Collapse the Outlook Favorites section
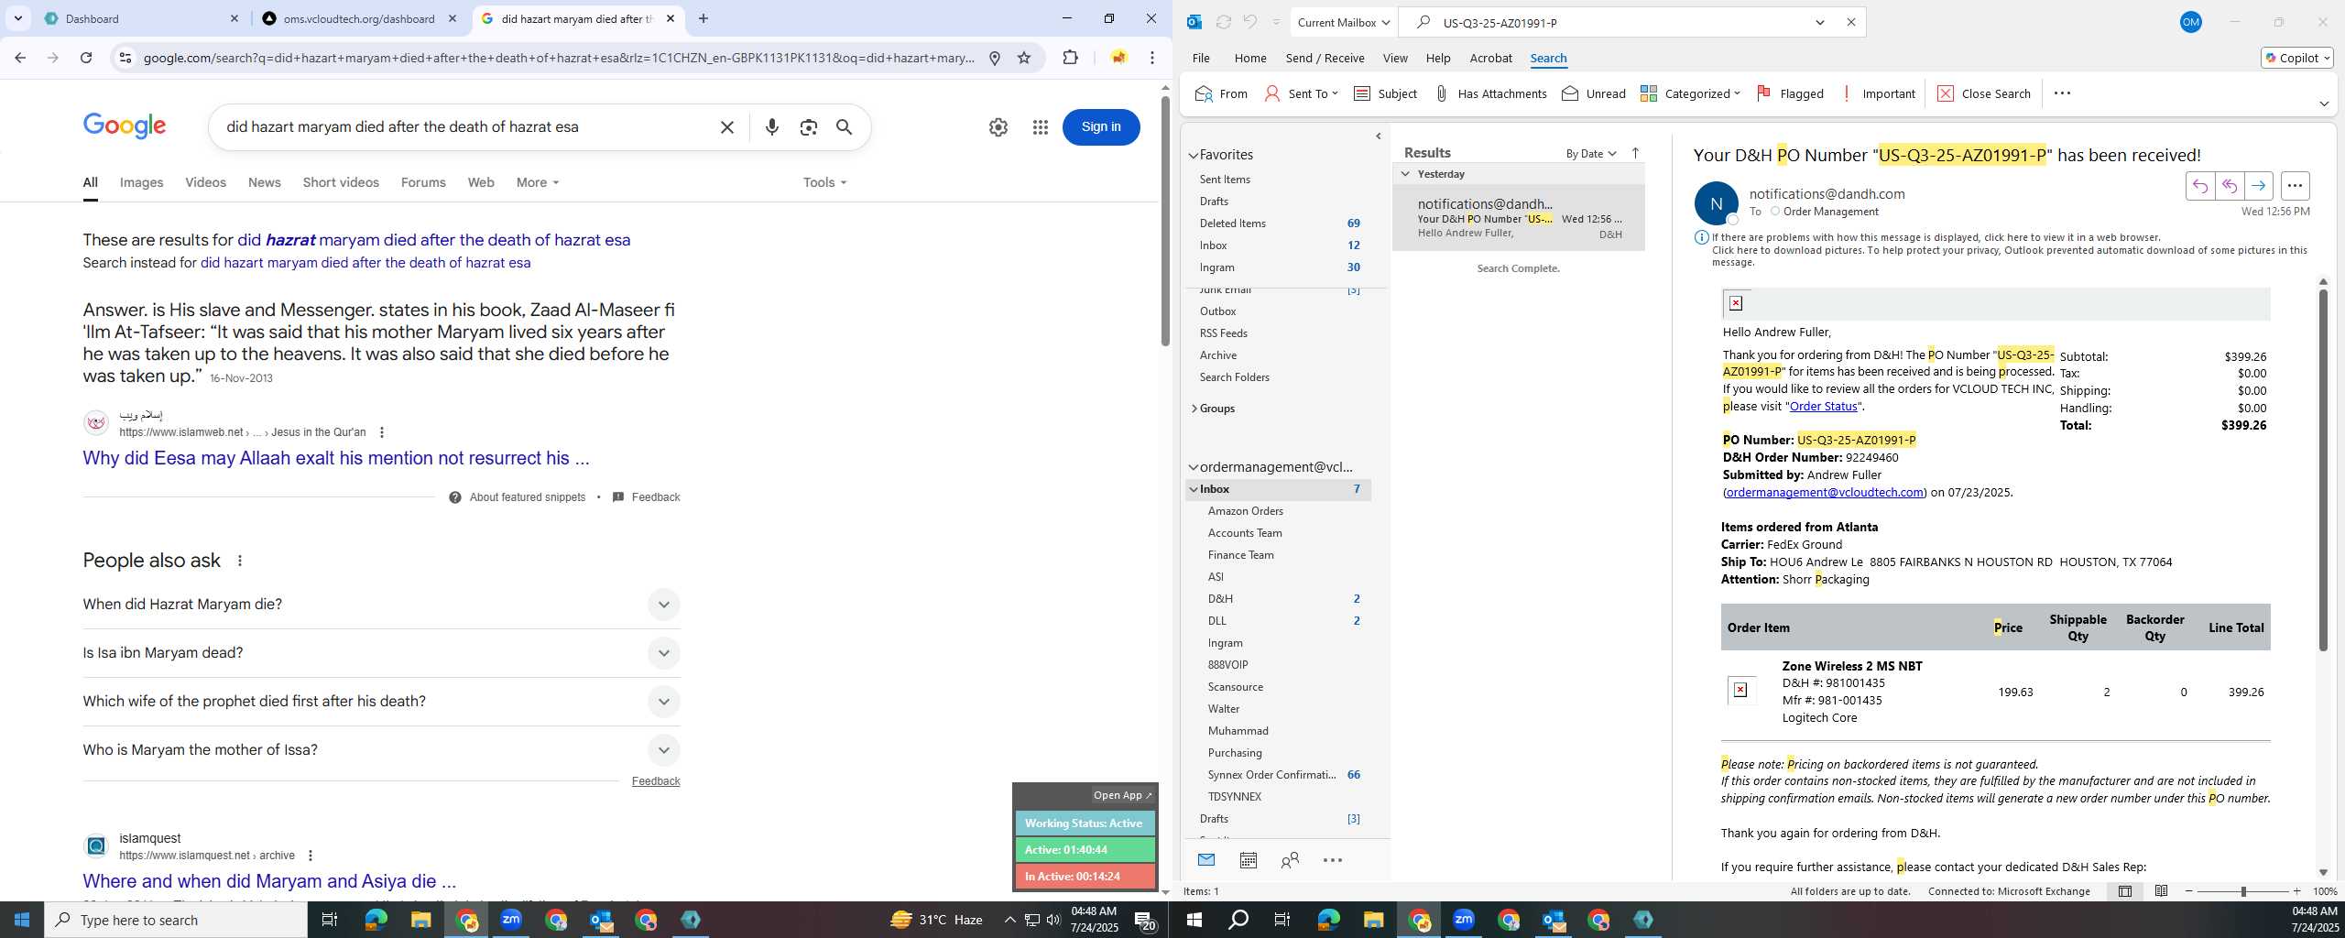2345x938 pixels. click(x=1194, y=155)
